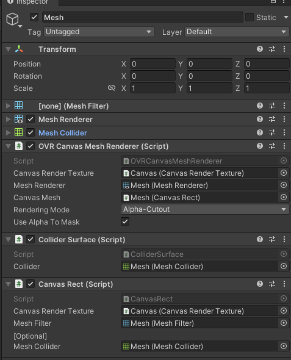291x360 pixels.
Task: Pick object for OVR Canvas Render Texture field
Action: coord(284,173)
